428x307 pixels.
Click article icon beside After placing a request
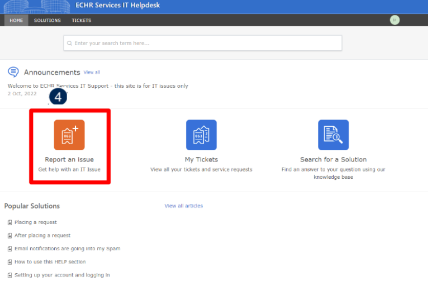click(10, 235)
